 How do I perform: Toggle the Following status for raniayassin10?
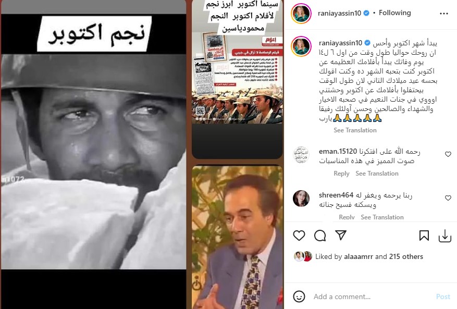click(x=394, y=13)
